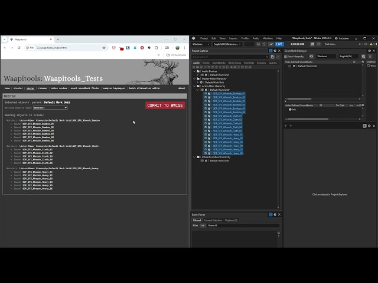Switch to the SoundBanks tab in Project Explorer
Screen dimensions: 378x283
219,62
